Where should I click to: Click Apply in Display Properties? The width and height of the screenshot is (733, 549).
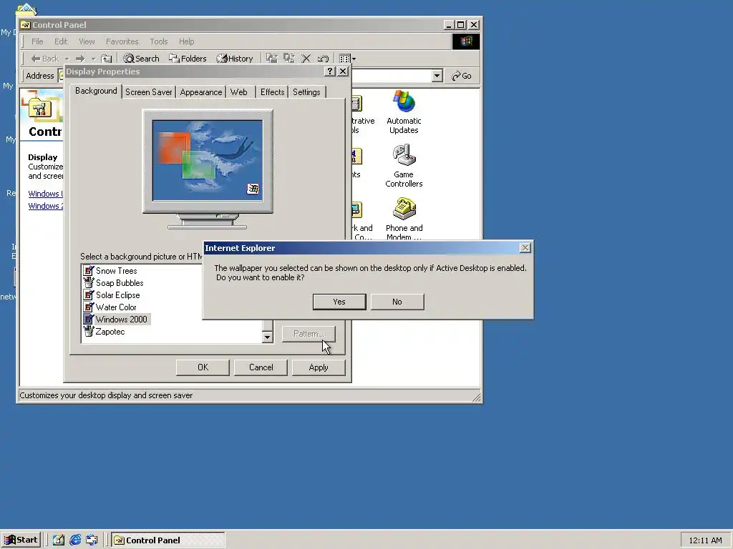(319, 367)
